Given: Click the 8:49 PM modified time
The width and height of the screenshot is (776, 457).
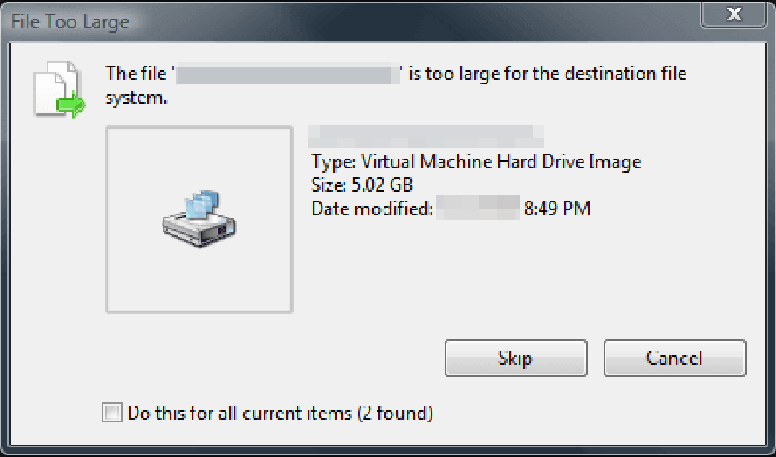Looking at the screenshot, I should click(x=557, y=209).
